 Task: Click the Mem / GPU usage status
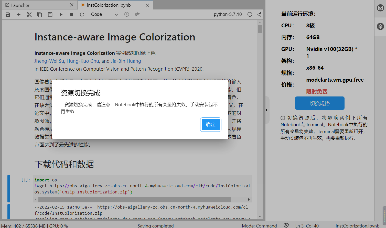point(35,226)
